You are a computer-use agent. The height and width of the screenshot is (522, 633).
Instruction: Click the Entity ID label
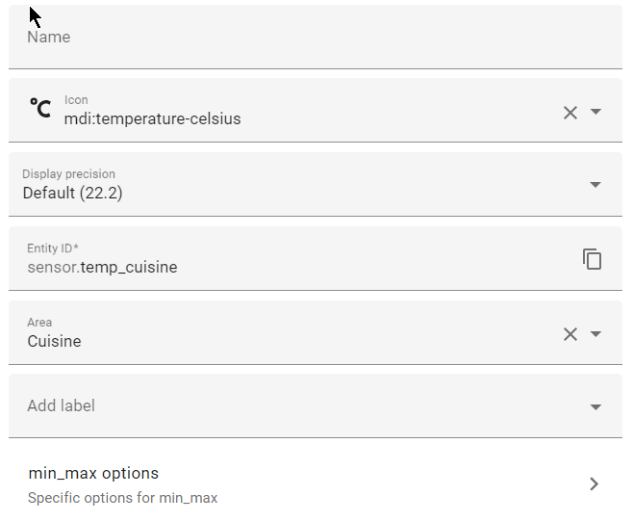pyautogui.click(x=53, y=248)
